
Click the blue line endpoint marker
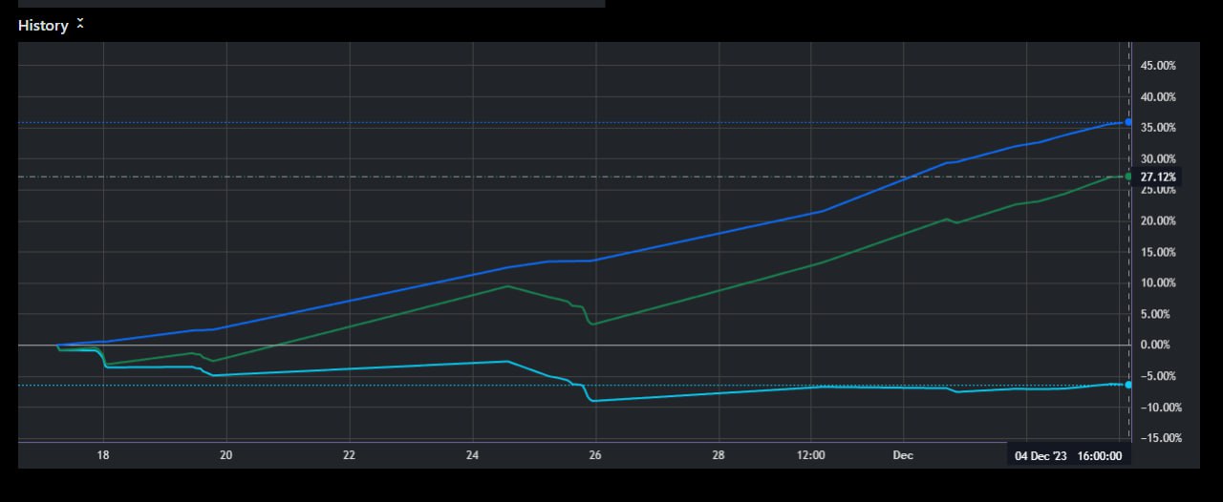(x=1128, y=122)
